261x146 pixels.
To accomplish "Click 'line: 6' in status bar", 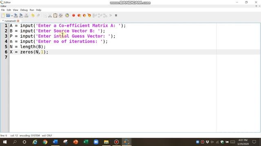I will tap(4, 135).
